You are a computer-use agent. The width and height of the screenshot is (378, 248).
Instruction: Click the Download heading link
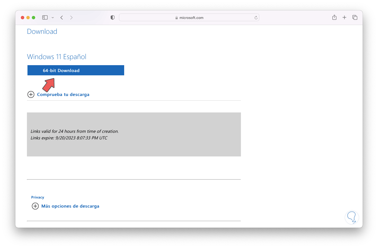pyautogui.click(x=42, y=32)
